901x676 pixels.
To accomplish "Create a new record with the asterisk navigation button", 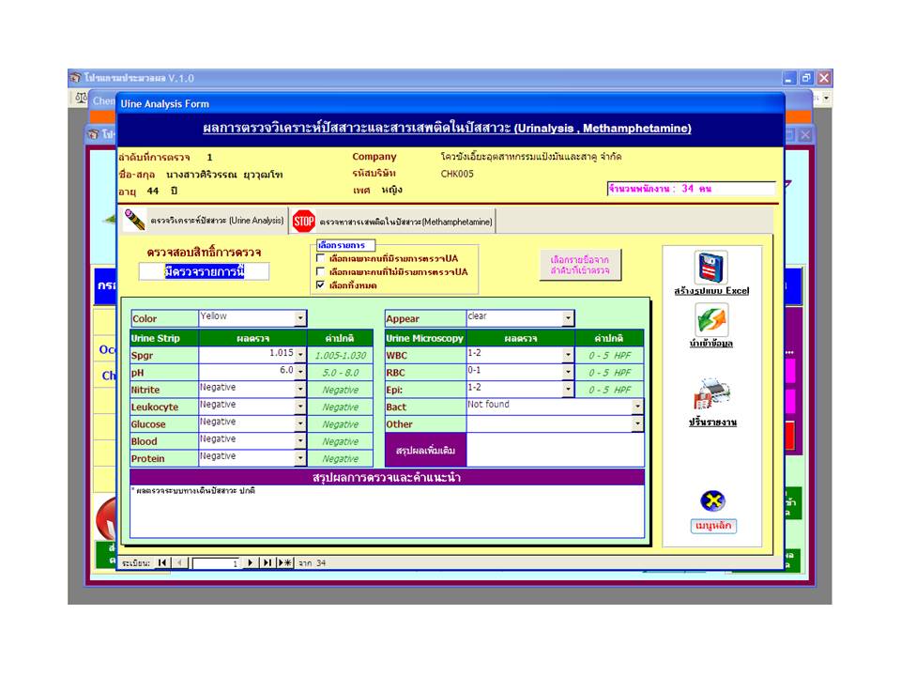I will [x=285, y=562].
